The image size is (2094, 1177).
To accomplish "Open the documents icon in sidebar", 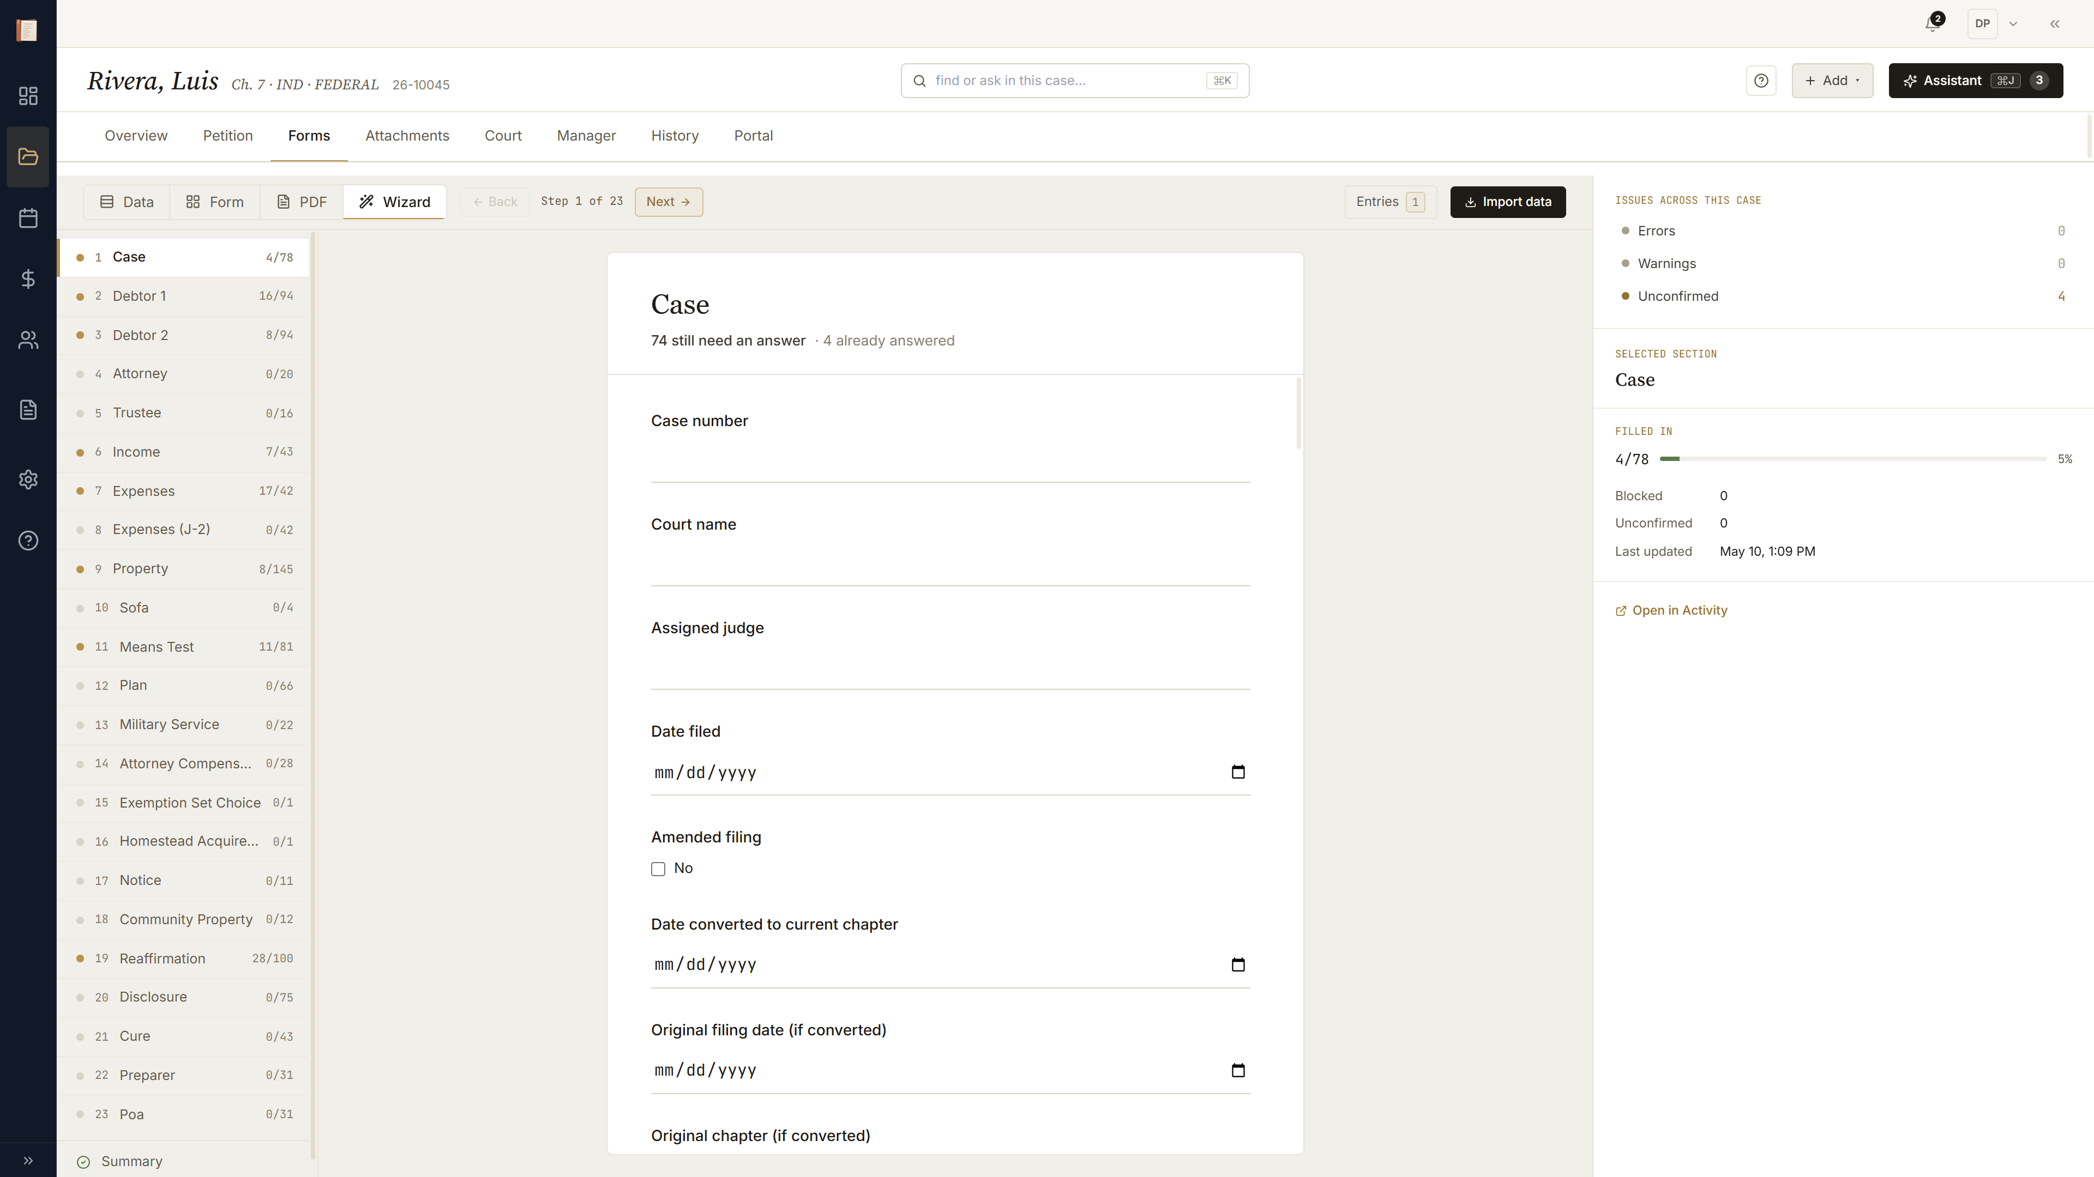I will 28,409.
